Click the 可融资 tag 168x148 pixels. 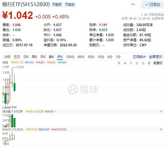(x=57, y=4)
